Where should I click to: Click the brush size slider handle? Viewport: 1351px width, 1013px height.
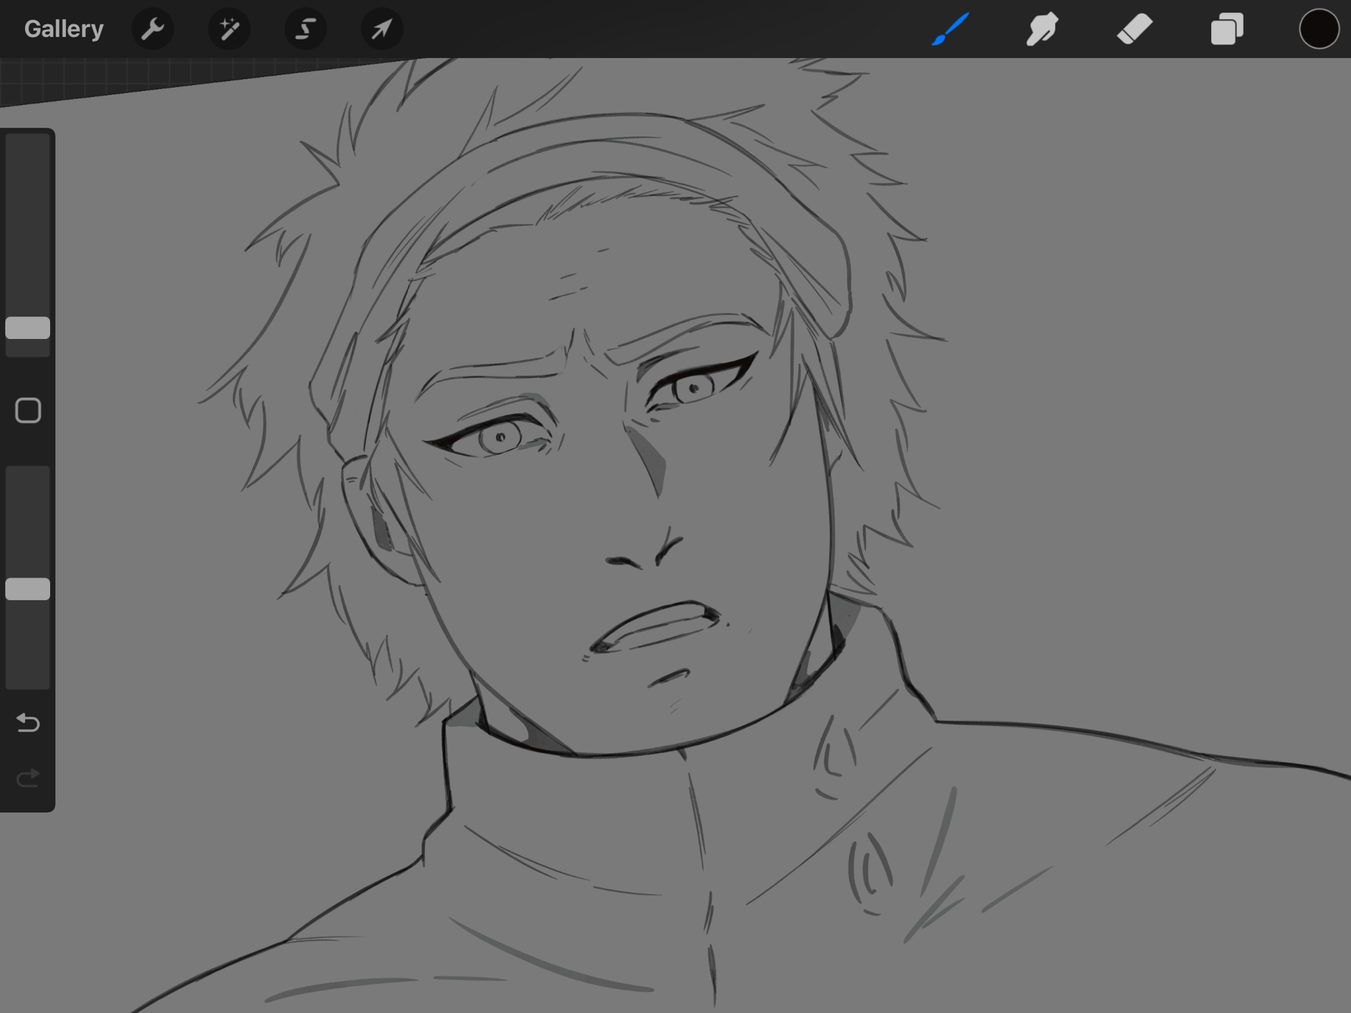point(28,328)
